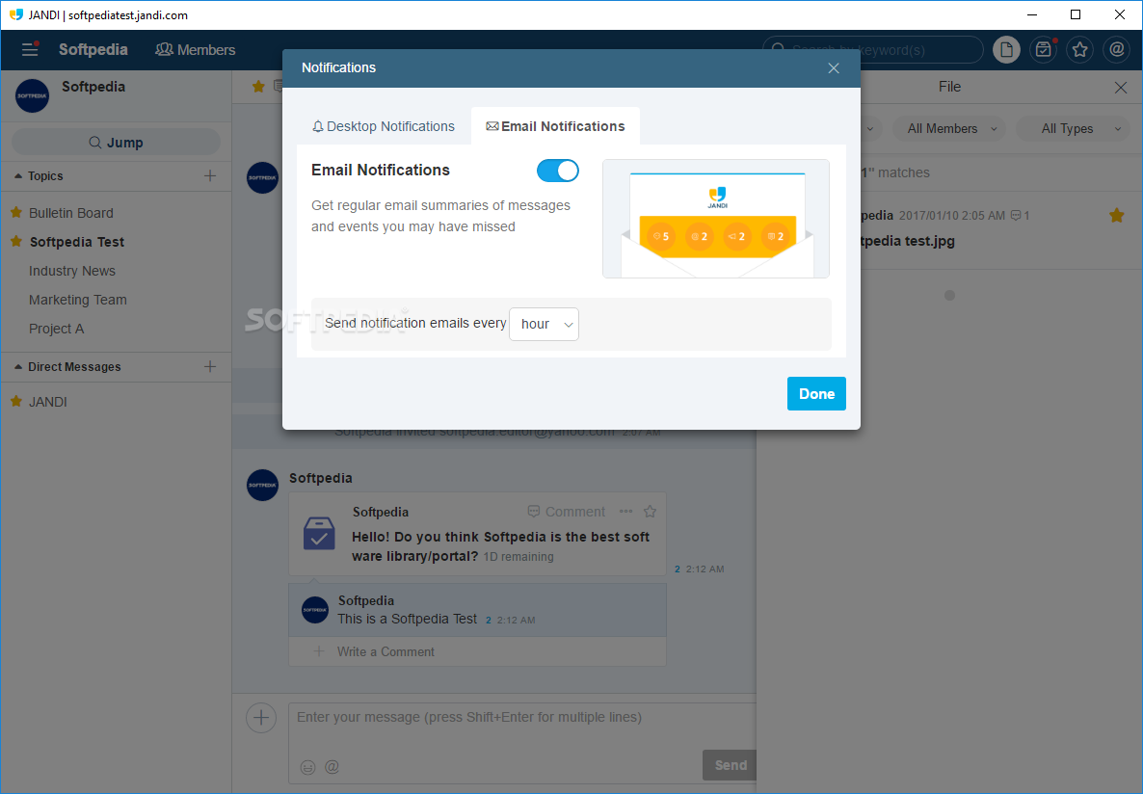Add a new topic with plus icon

tap(210, 175)
